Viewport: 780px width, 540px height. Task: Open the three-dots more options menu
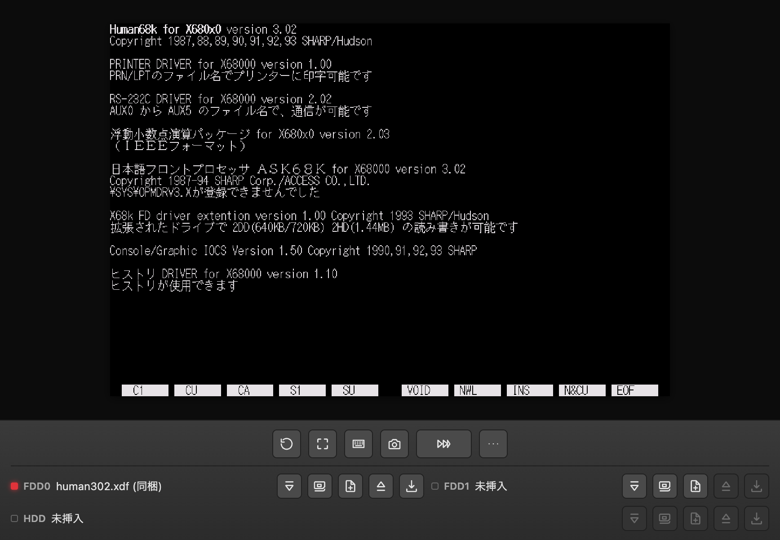click(x=493, y=444)
